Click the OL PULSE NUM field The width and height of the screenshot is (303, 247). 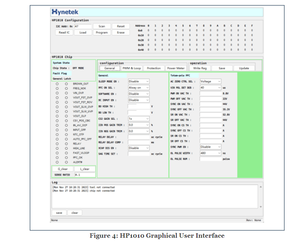pyautogui.click(x=210, y=159)
